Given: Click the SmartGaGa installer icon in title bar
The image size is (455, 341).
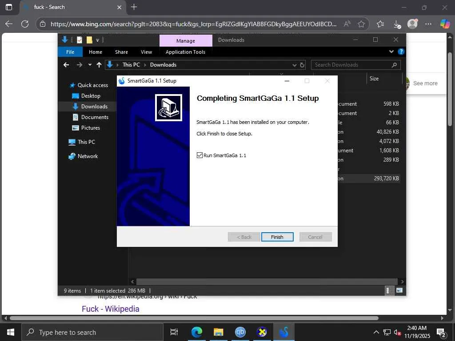Looking at the screenshot, I should [x=122, y=81].
